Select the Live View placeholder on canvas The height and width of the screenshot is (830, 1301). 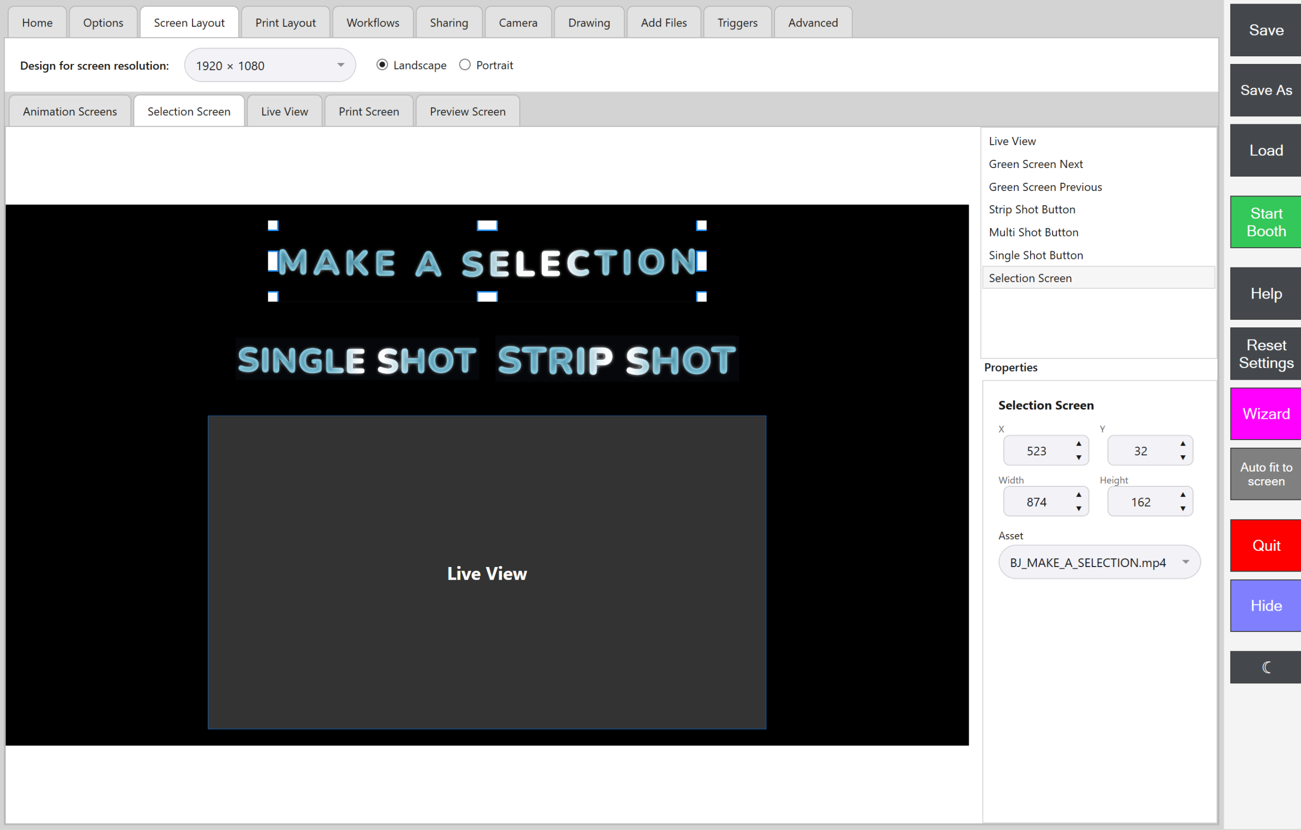point(487,573)
